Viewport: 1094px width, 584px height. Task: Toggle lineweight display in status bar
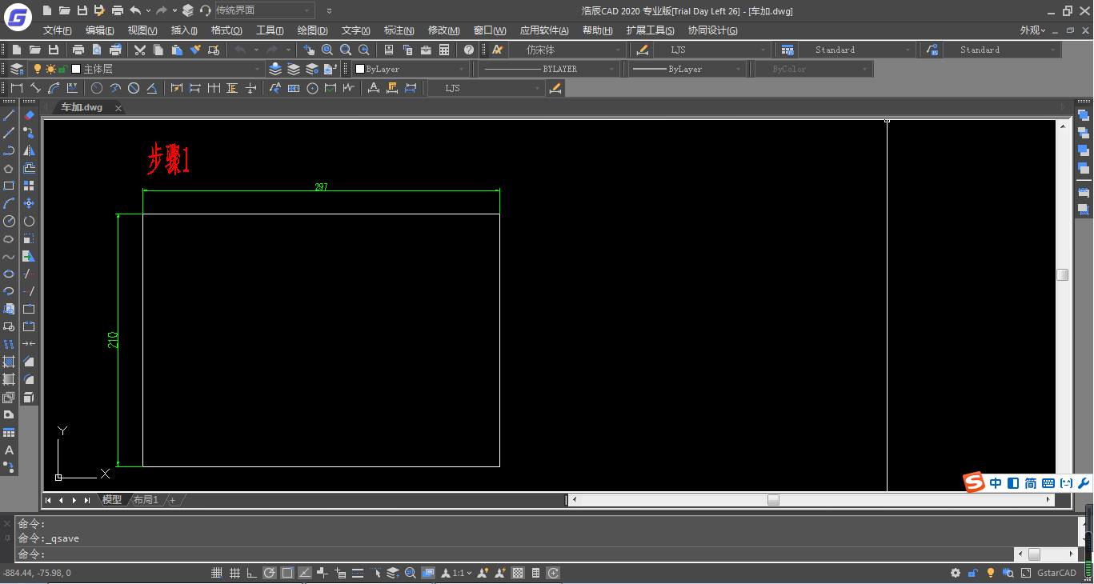[x=358, y=573]
